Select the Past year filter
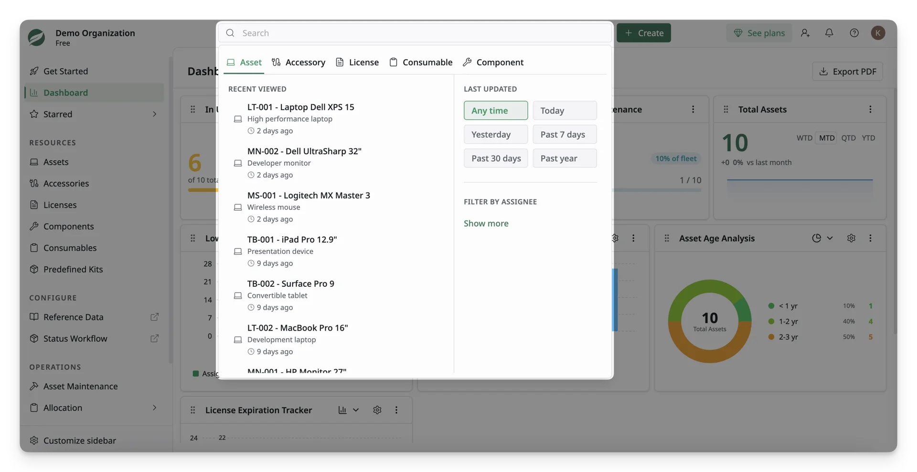 (565, 158)
